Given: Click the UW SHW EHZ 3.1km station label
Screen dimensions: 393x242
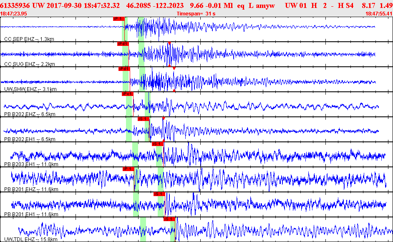Looking at the screenshot, I should click(30, 89).
